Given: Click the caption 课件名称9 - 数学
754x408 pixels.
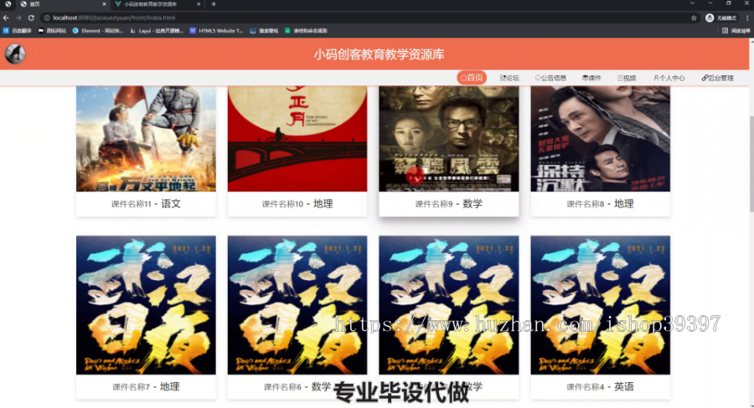Looking at the screenshot, I should pyautogui.click(x=449, y=203).
